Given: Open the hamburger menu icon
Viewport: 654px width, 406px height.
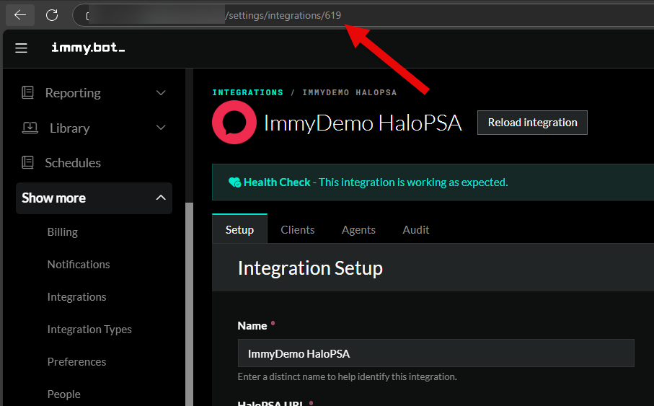Looking at the screenshot, I should pos(21,48).
